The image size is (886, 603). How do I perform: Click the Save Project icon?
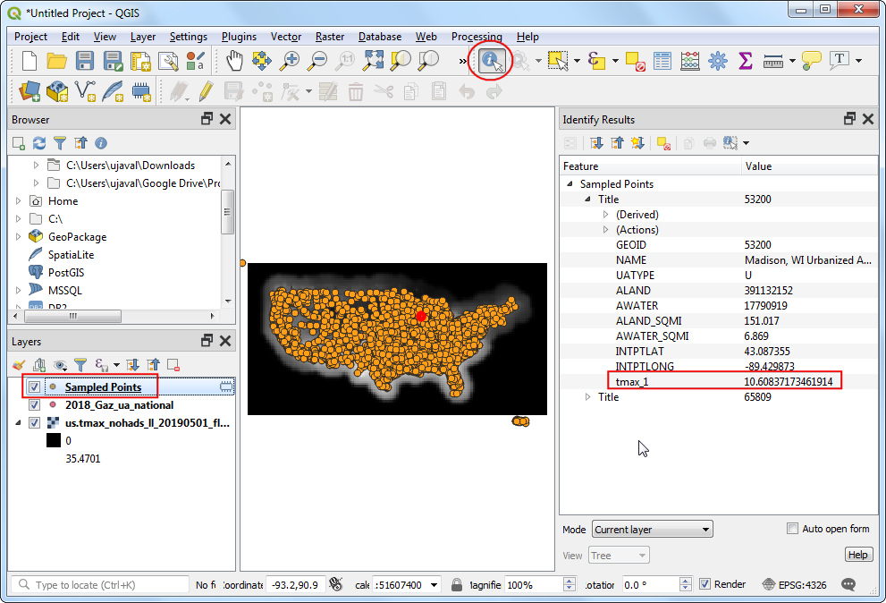[x=85, y=61]
